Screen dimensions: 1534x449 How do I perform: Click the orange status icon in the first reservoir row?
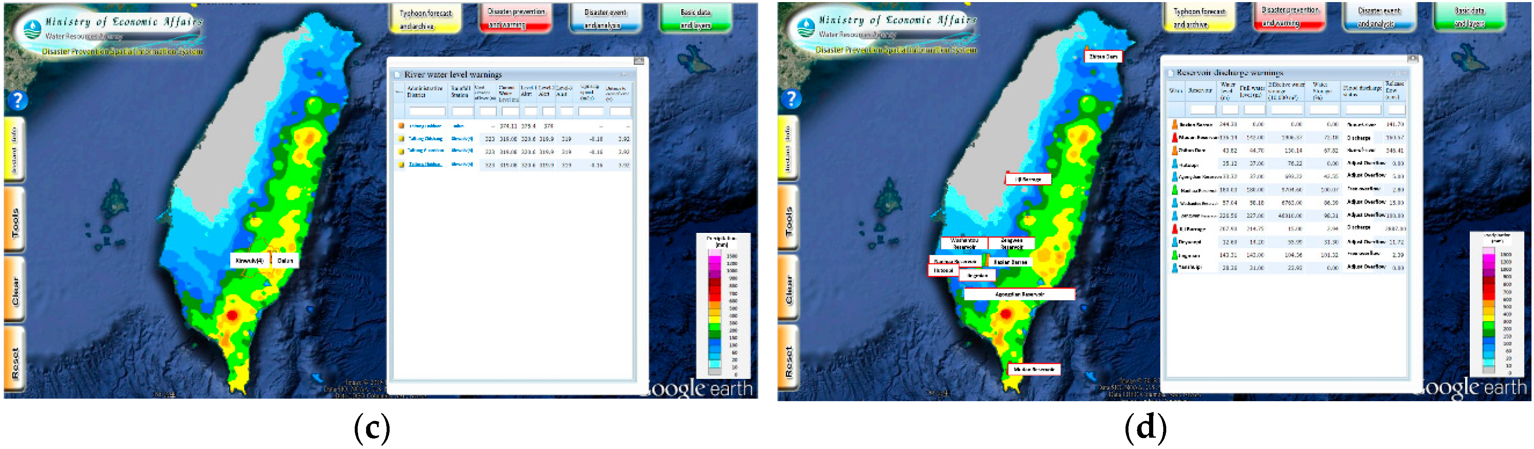pos(1174,125)
